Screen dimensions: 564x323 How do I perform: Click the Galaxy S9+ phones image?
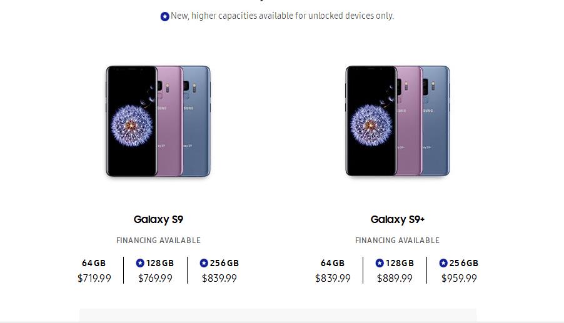click(398, 121)
